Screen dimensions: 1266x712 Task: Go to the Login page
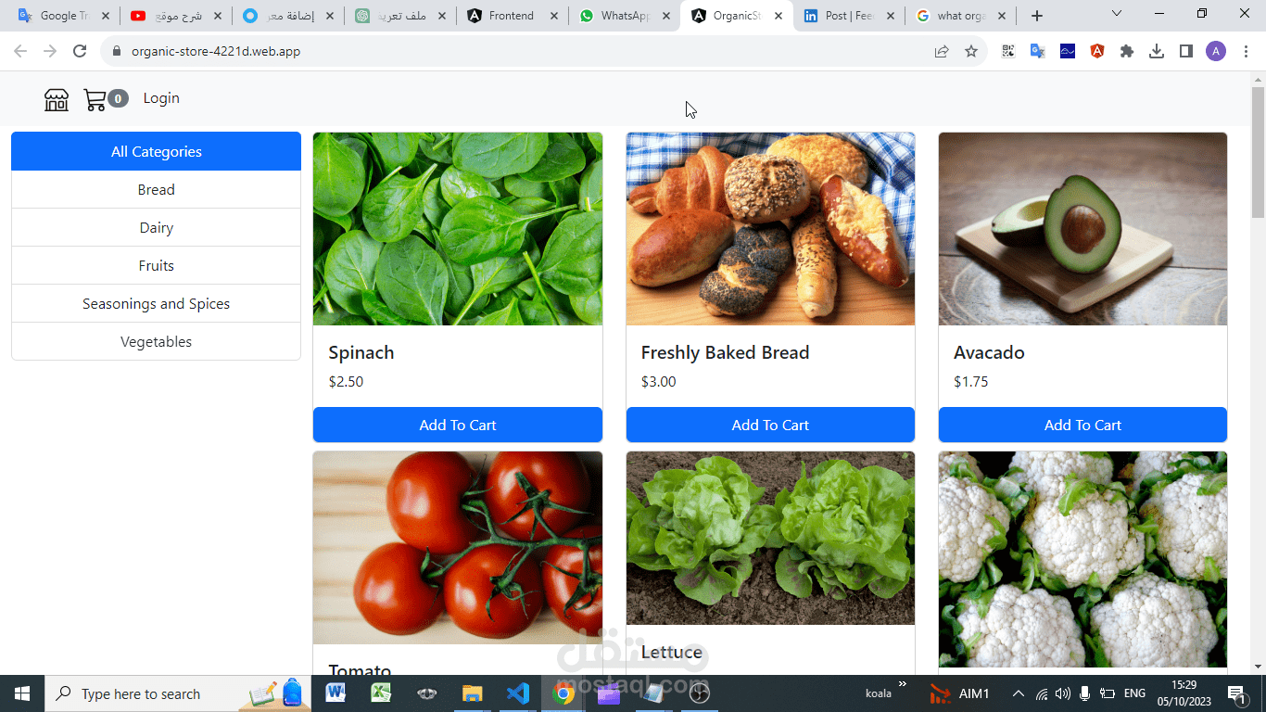161,98
